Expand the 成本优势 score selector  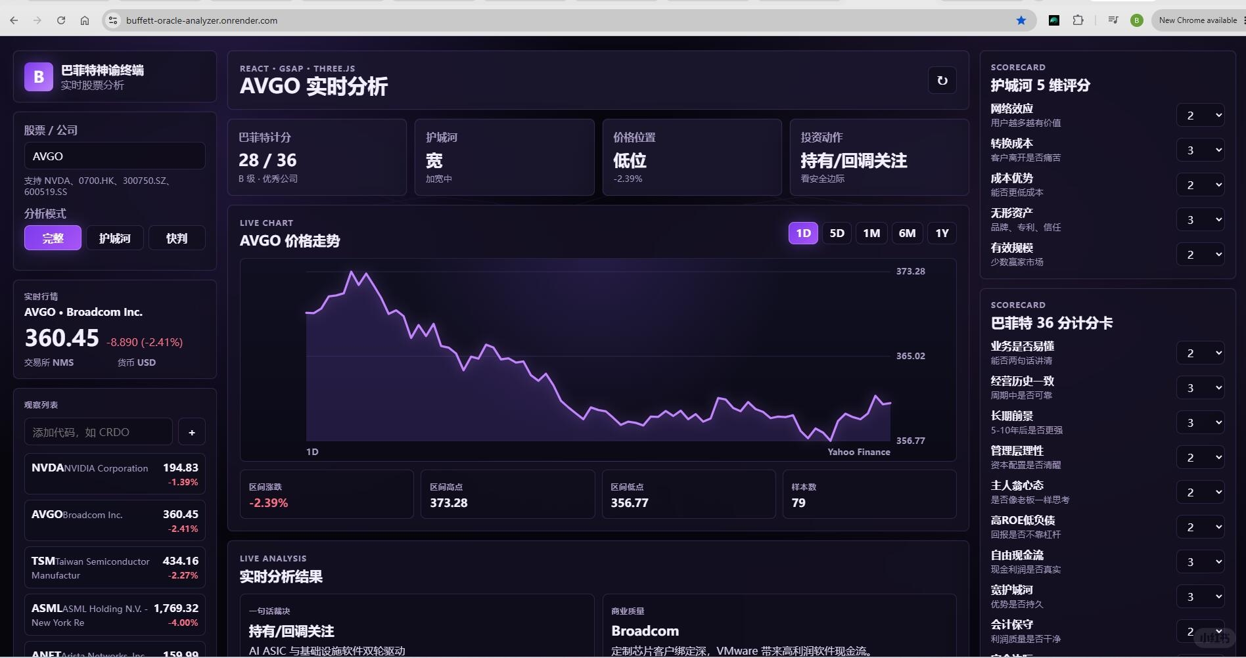pyautogui.click(x=1200, y=185)
